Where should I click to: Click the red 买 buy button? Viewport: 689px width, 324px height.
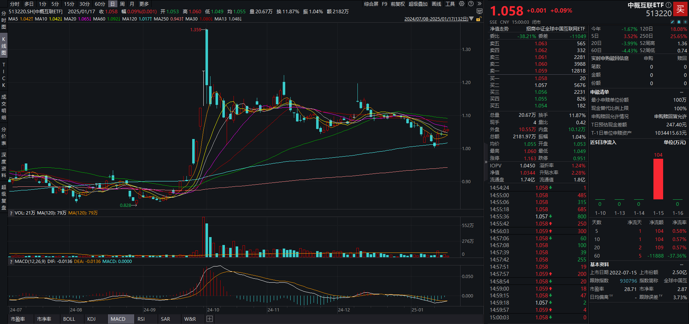click(x=680, y=9)
